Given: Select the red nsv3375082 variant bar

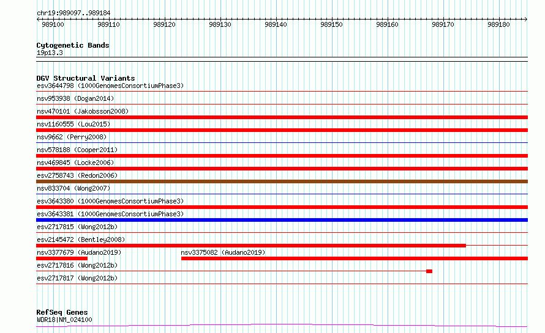Looking at the screenshot, I should pos(355,258).
